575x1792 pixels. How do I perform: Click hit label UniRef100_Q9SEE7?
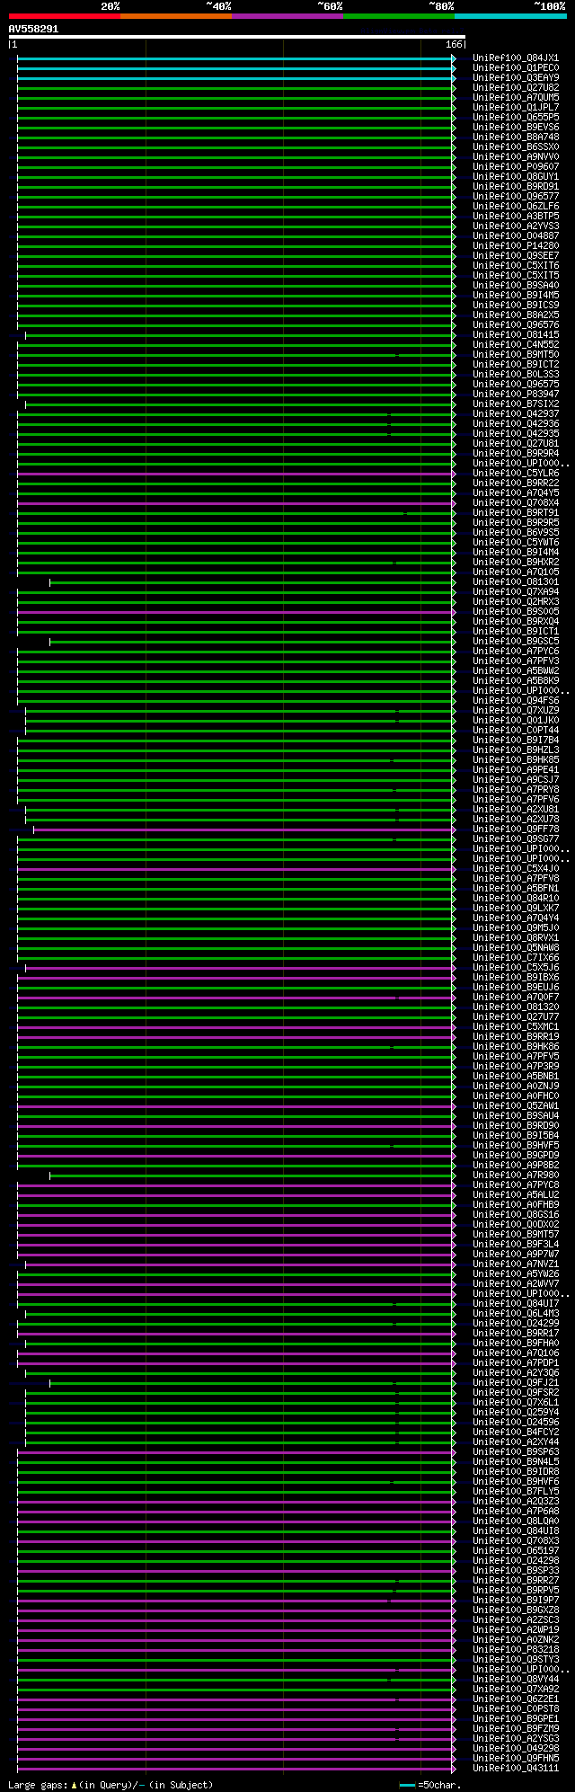pyautogui.click(x=516, y=256)
